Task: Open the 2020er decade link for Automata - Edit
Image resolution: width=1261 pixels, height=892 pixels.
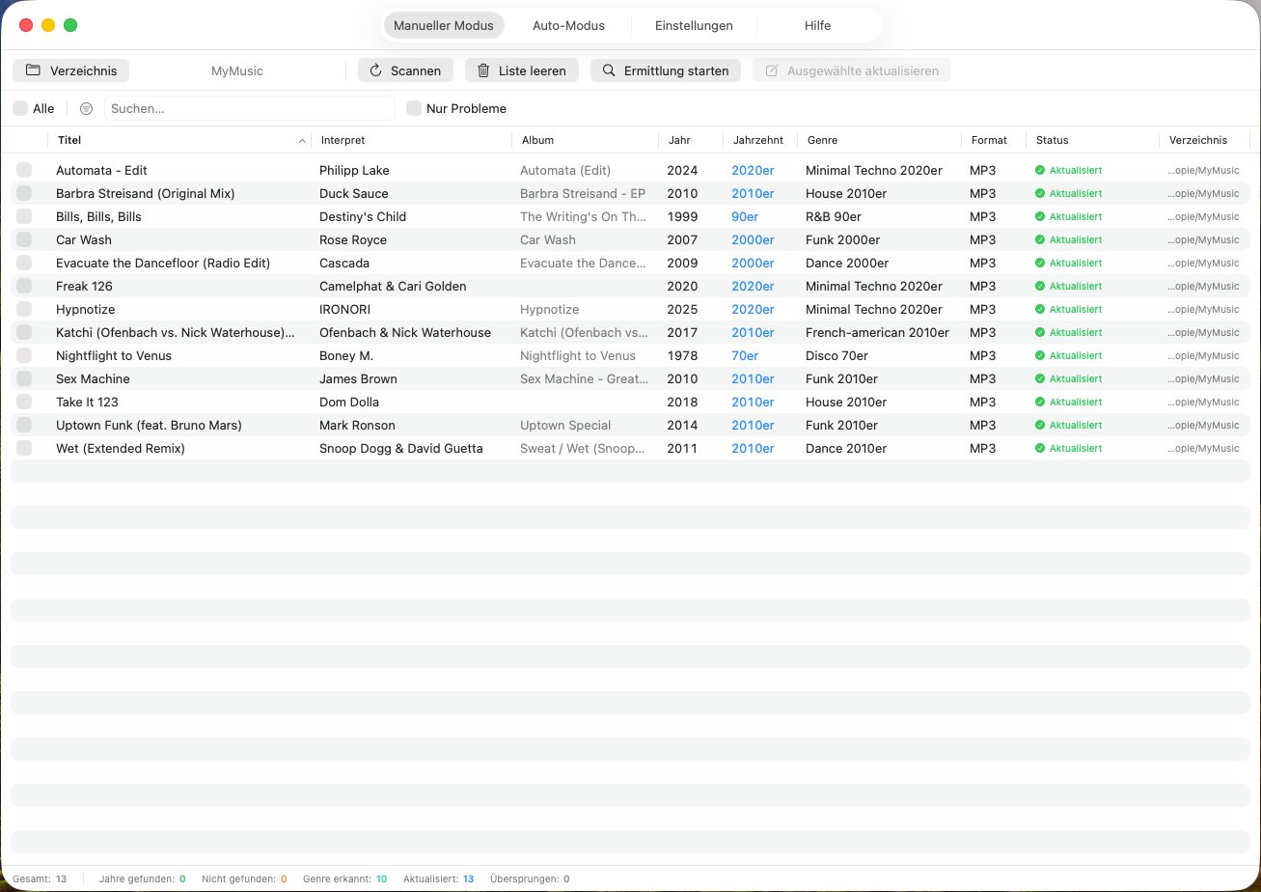Action: tap(753, 171)
